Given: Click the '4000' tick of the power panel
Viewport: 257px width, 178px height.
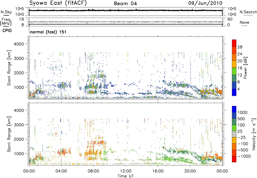Looking at the screenshot, I should click(x=19, y=44).
